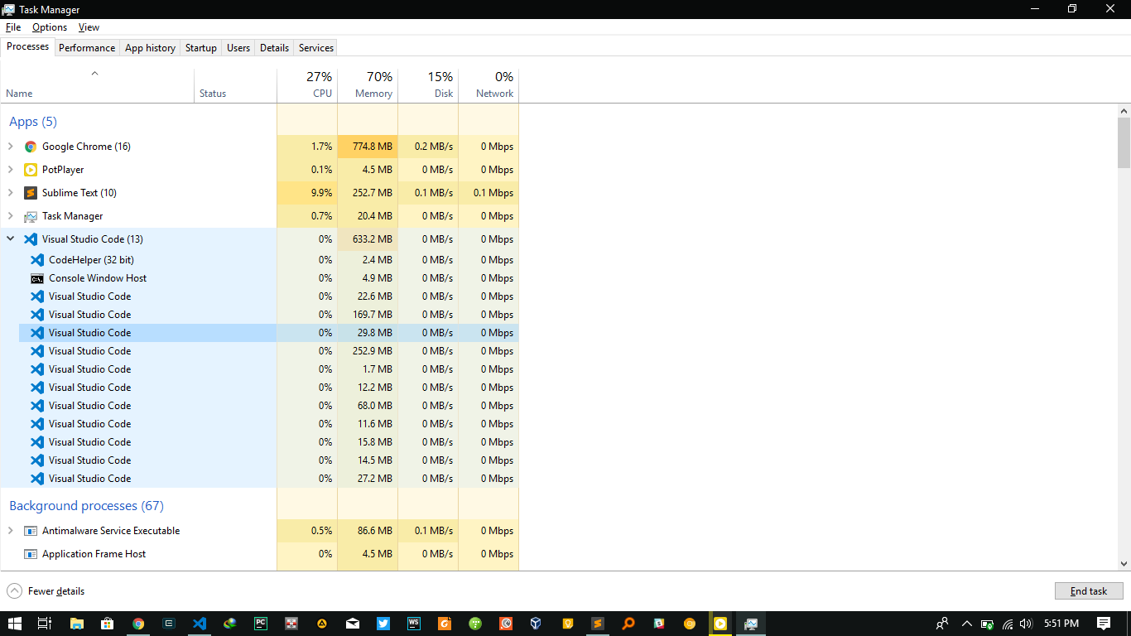Switch to the Details tab

click(x=274, y=48)
